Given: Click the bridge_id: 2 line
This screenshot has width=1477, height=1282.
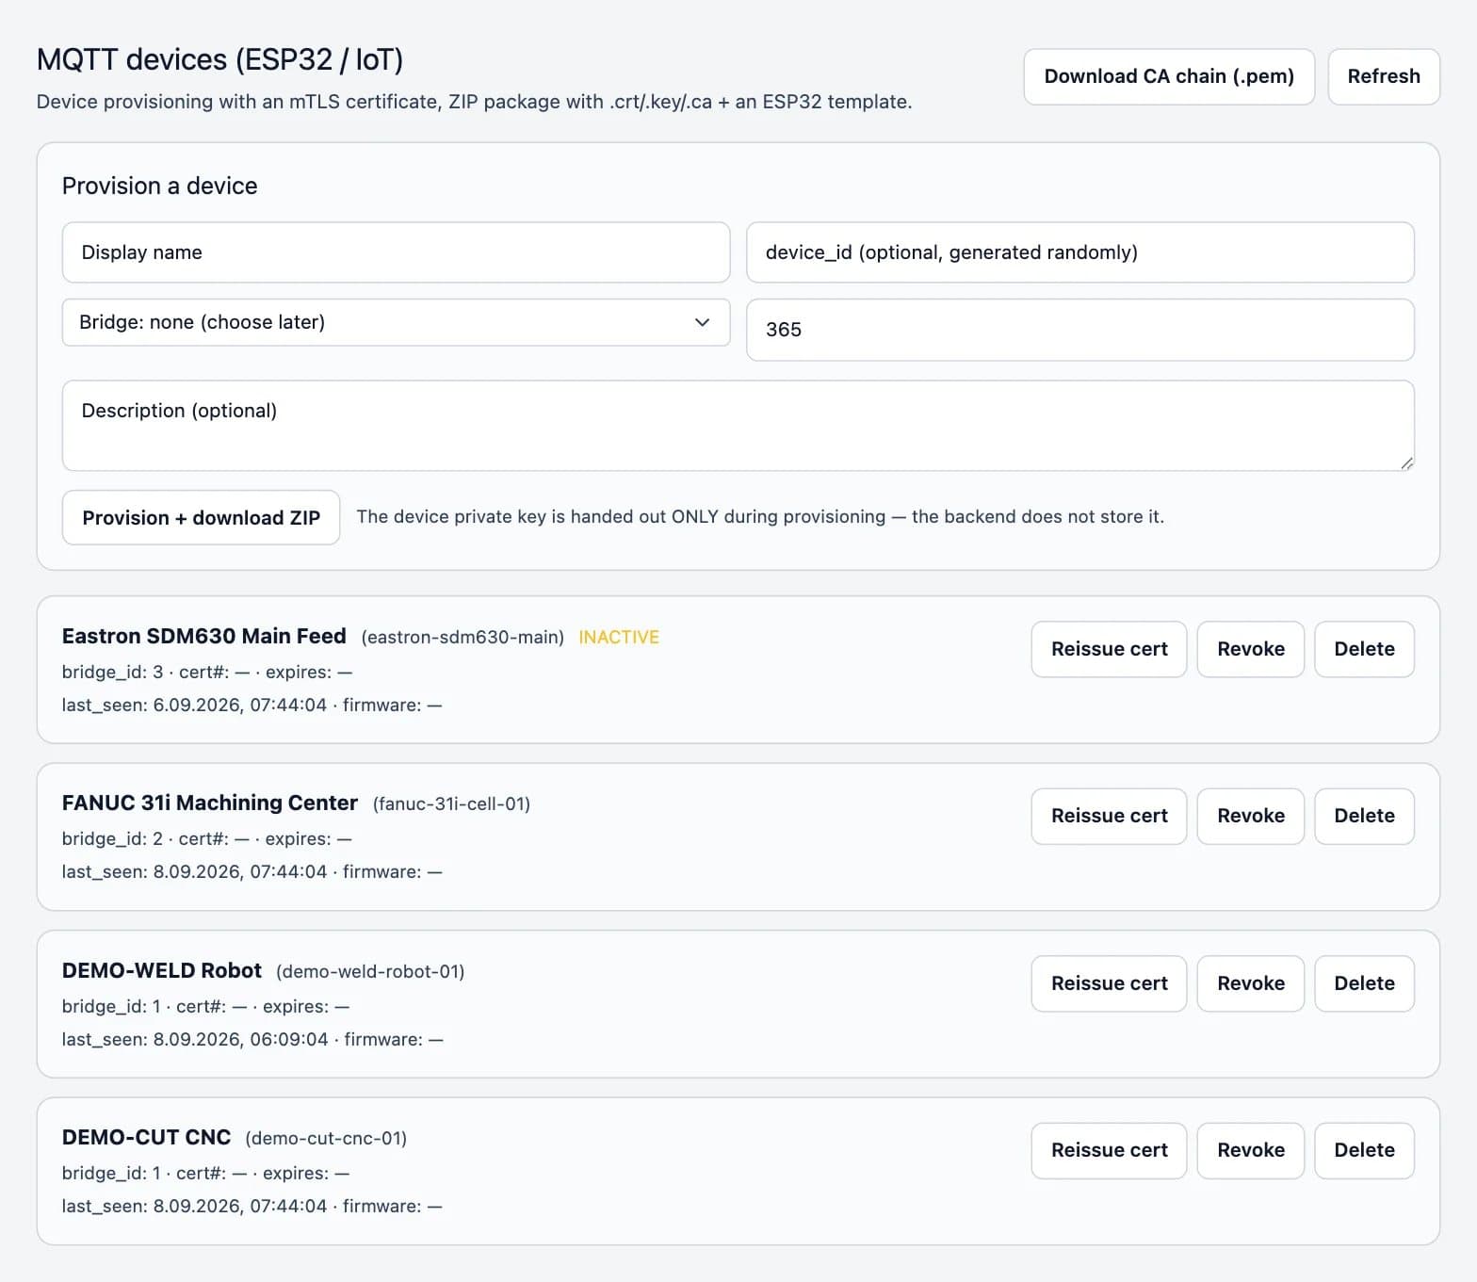Looking at the screenshot, I should pyautogui.click(x=206, y=839).
